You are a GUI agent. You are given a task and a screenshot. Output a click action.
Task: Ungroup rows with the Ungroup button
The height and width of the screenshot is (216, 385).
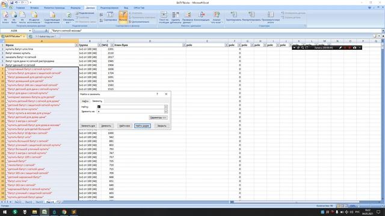point(251,17)
